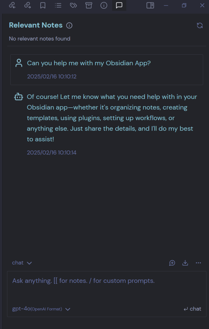Image resolution: width=209 pixels, height=329 pixels.
Task: Refresh the Relevant Notes list
Action: point(200,25)
